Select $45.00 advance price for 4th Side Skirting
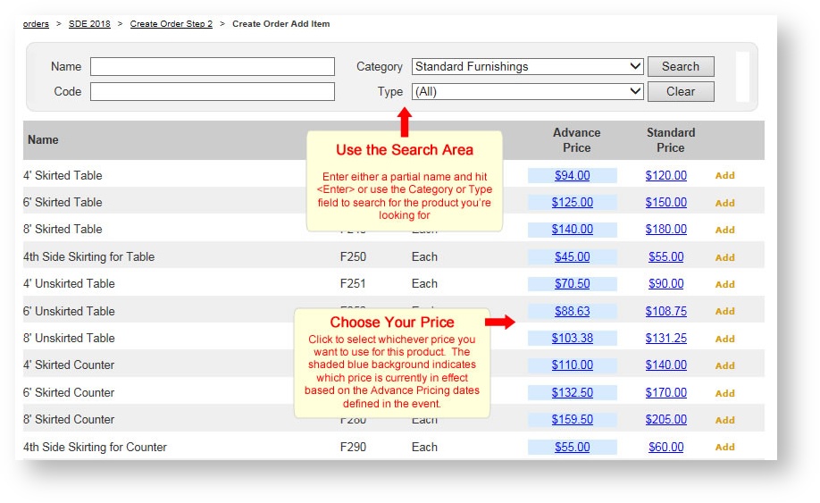The height and width of the screenshot is (503, 820). coord(572,257)
